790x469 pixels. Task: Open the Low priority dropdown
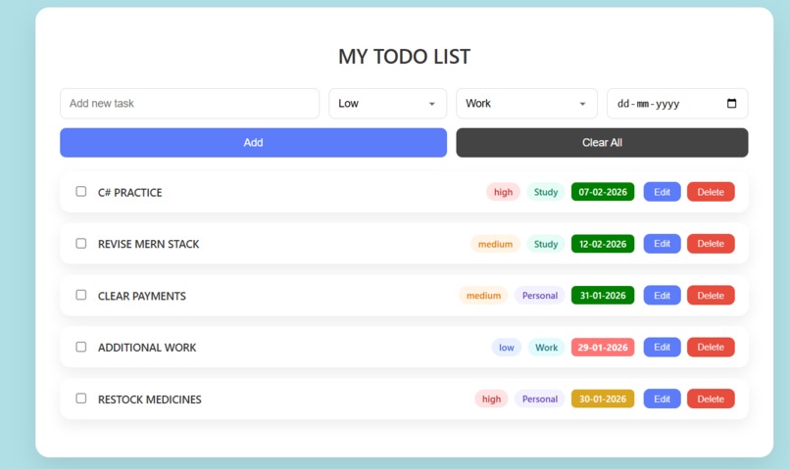(x=387, y=104)
